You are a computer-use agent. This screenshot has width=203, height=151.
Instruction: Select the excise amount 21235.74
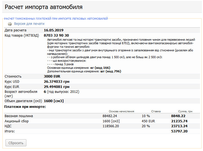[x=179, y=121]
